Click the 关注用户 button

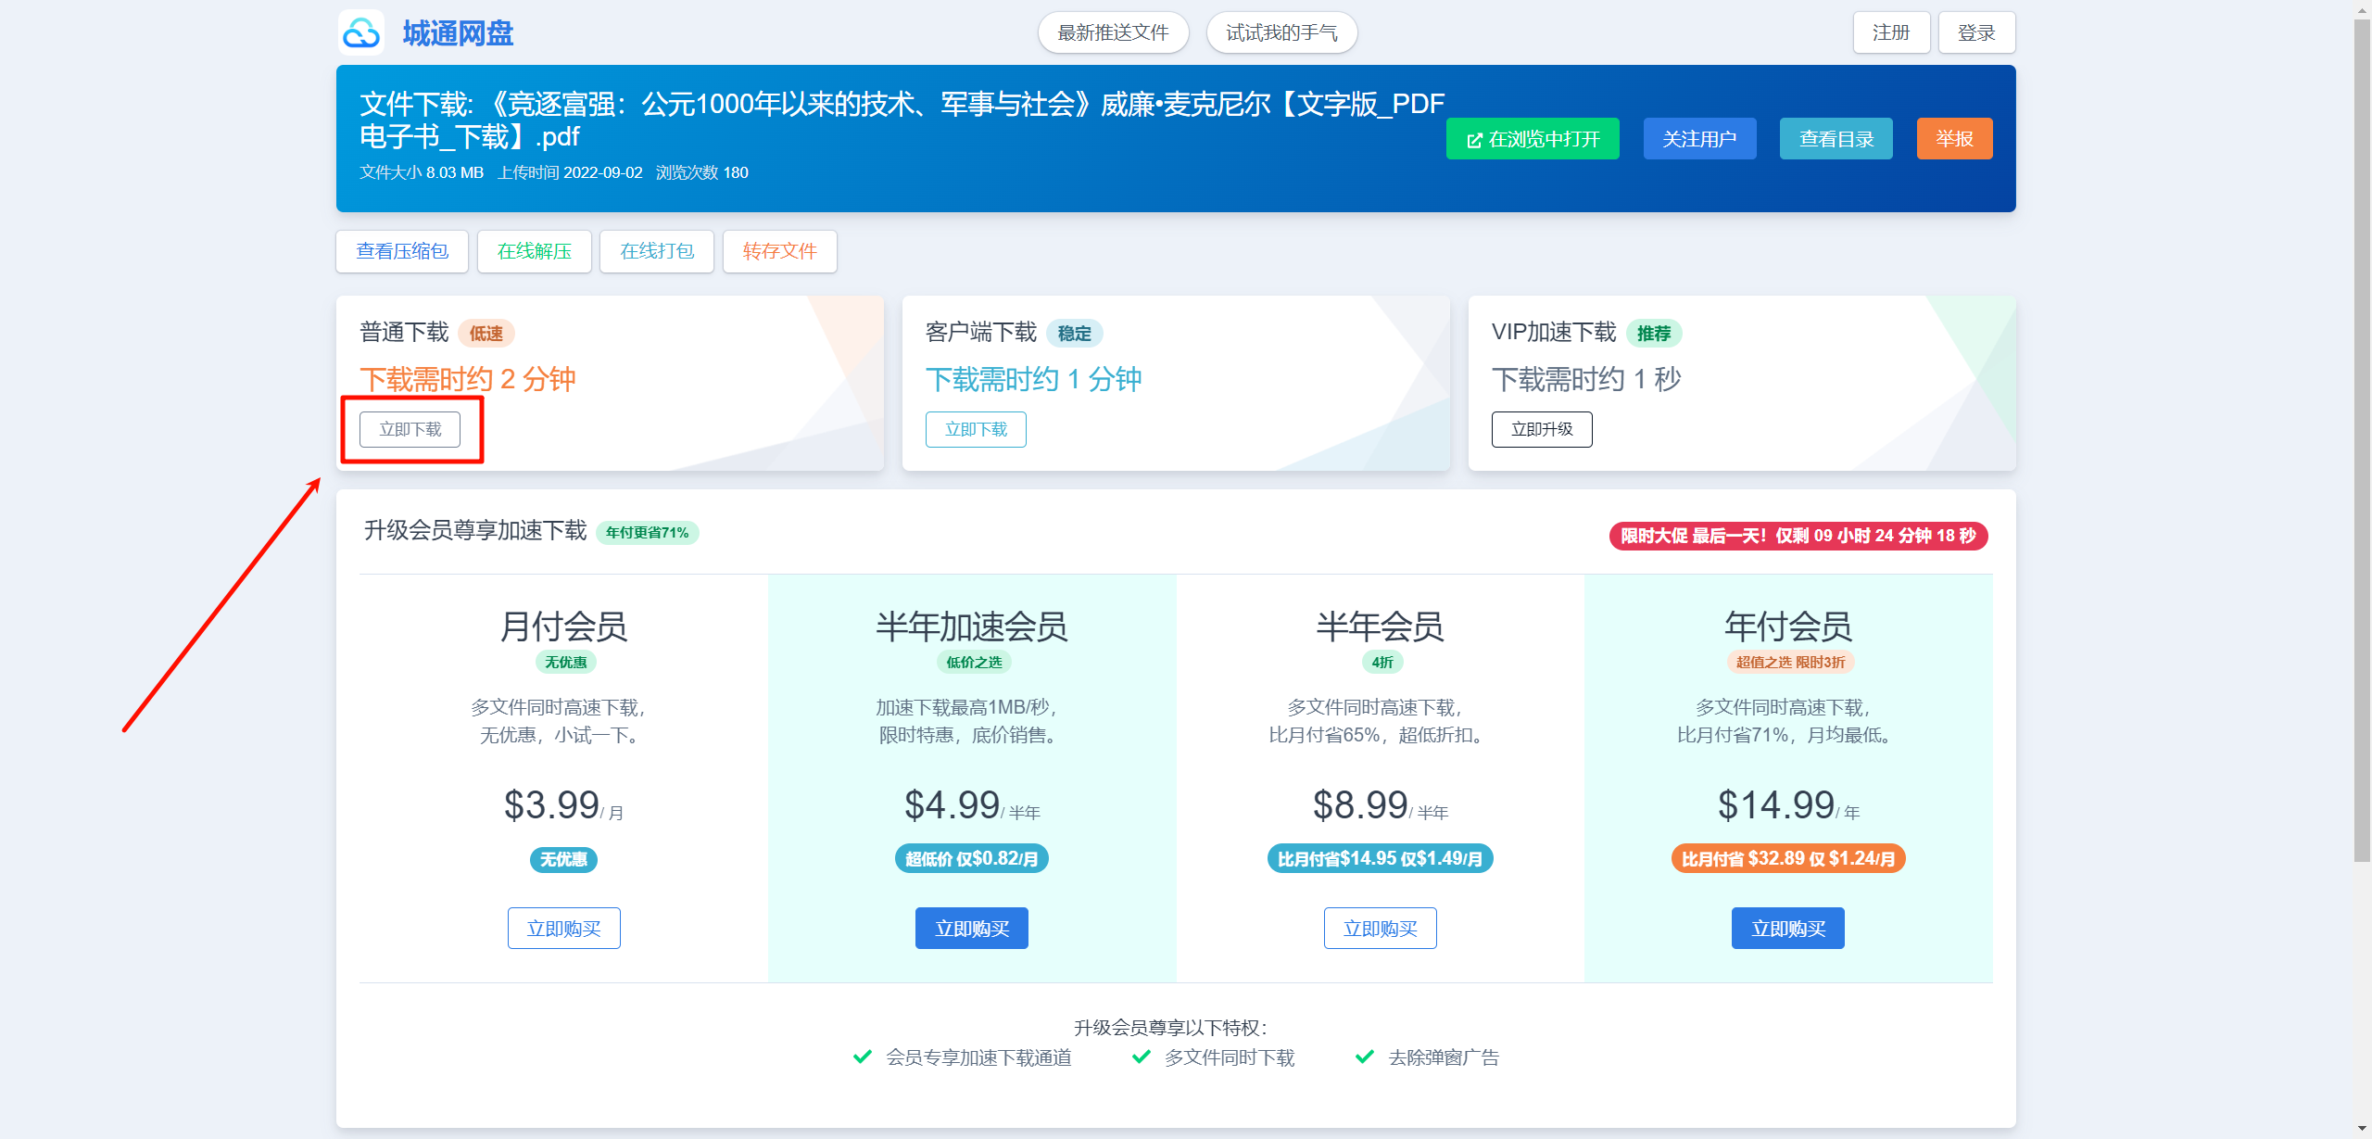pos(1699,139)
